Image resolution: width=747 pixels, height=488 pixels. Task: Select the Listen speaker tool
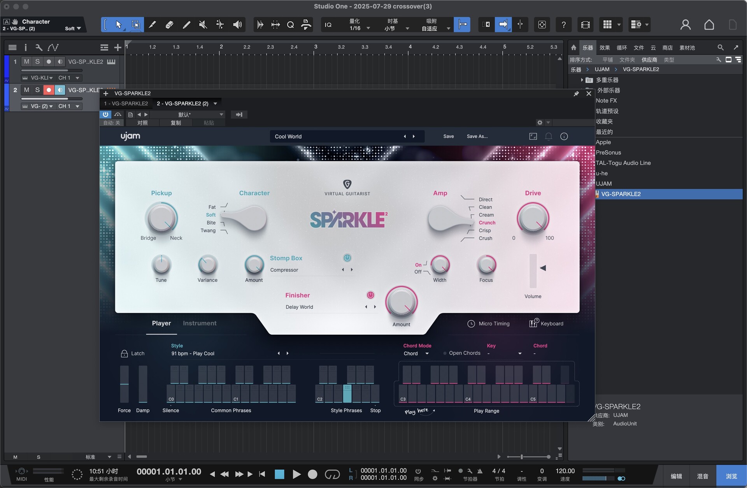[x=237, y=25]
